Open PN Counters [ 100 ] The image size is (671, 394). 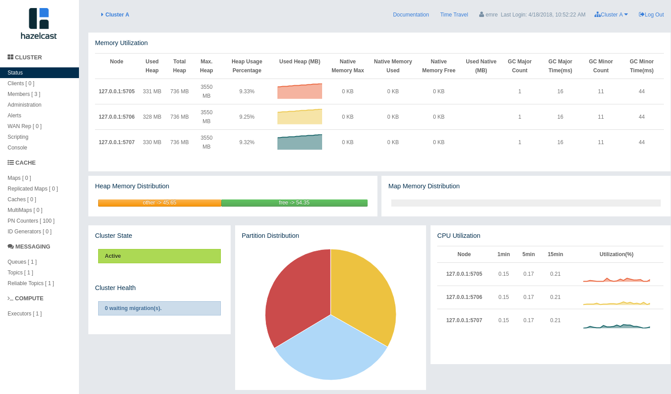point(31,221)
